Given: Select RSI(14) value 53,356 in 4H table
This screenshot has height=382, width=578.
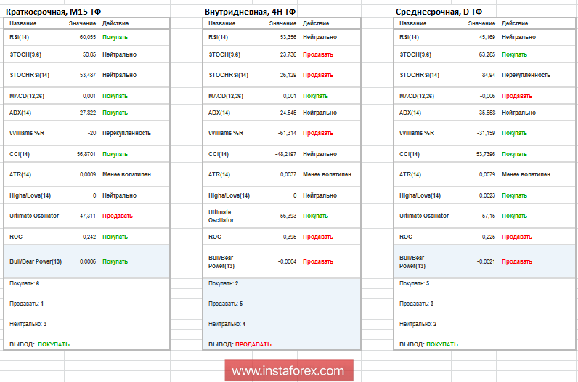Looking at the screenshot, I should (288, 37).
